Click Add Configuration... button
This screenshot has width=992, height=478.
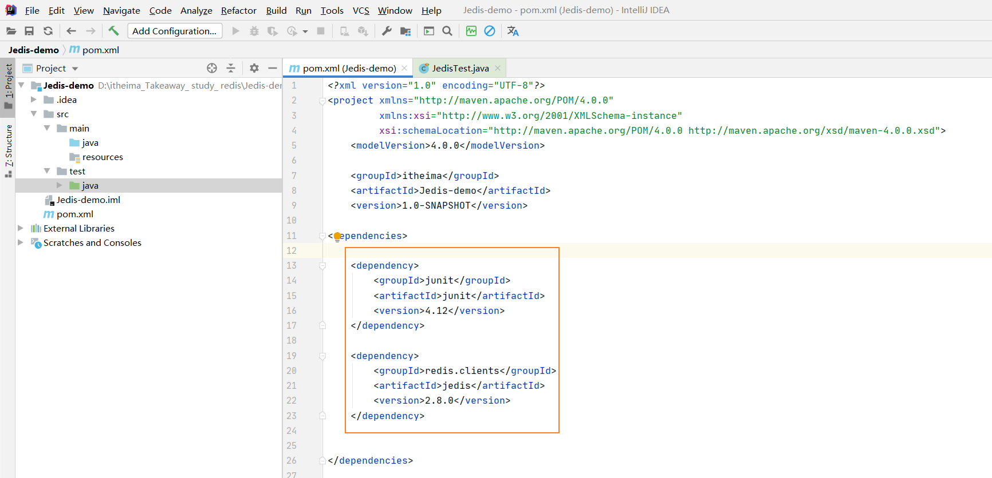pos(175,31)
